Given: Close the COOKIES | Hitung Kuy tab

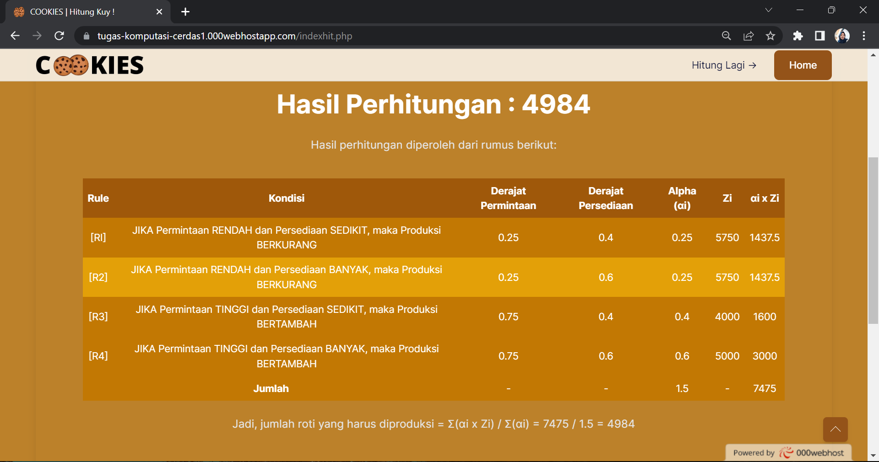Looking at the screenshot, I should point(159,12).
